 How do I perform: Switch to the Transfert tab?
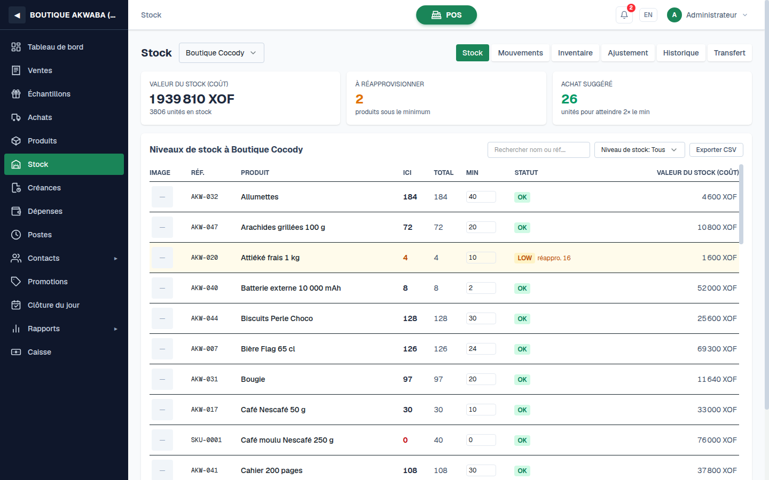(729, 53)
